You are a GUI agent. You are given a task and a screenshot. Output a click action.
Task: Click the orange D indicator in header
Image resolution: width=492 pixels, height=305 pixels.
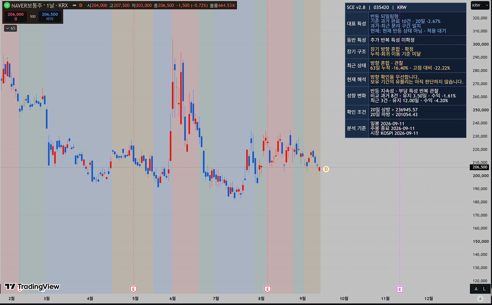[x=81, y=5]
